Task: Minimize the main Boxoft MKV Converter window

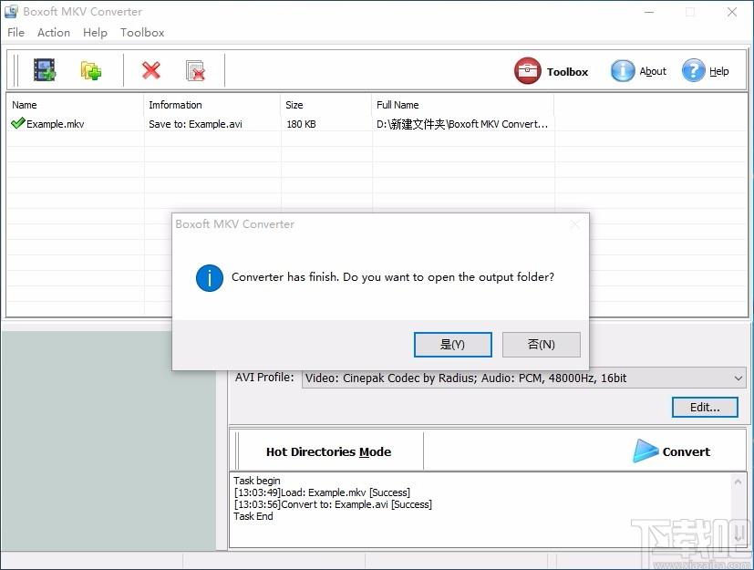Action: click(649, 12)
